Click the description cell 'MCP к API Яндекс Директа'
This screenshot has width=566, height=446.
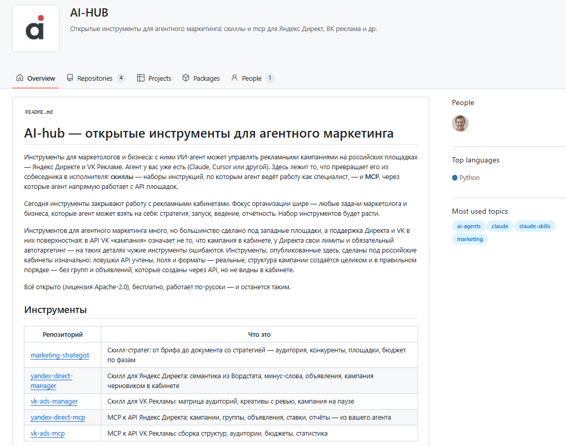[x=259, y=417]
